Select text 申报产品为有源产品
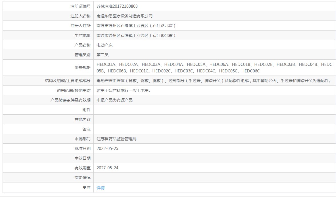The height and width of the screenshot is (197, 336). point(114,100)
